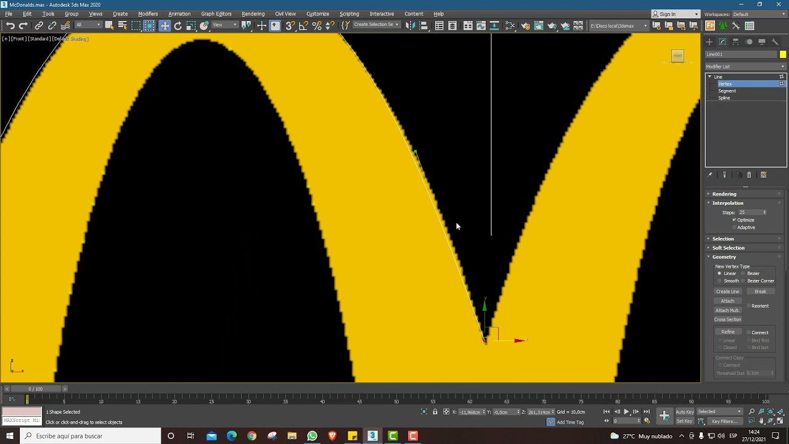Activate the Bind to Space Warp tool

(x=65, y=26)
